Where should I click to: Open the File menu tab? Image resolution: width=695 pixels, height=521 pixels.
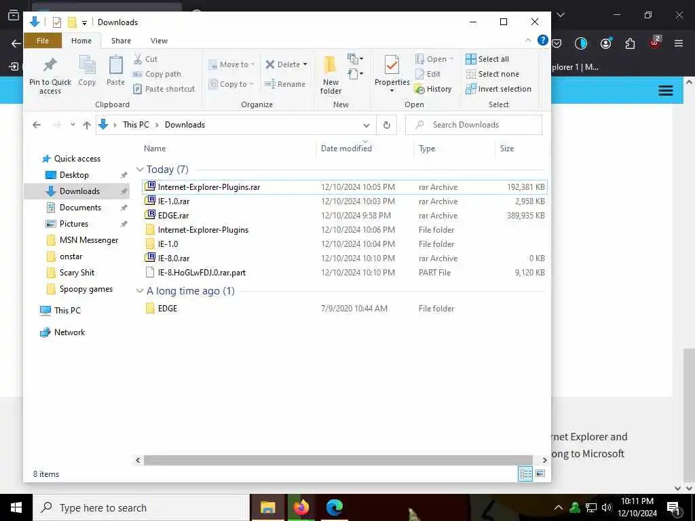pyautogui.click(x=43, y=40)
